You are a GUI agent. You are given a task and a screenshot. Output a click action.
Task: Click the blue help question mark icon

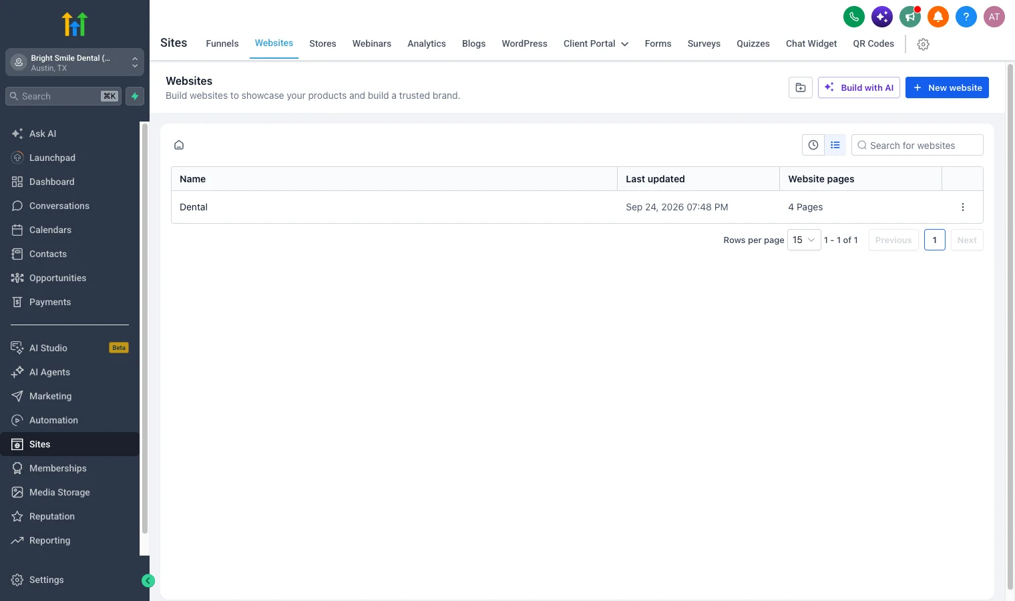click(x=966, y=17)
